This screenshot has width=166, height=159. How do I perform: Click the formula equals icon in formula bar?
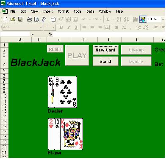click(50, 34)
